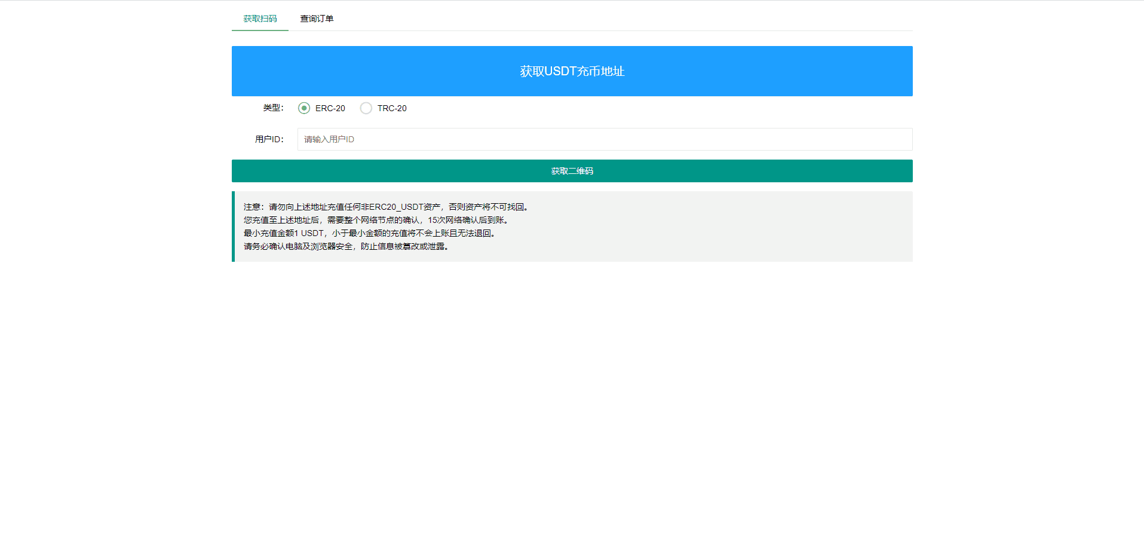
Task: Switch to the 获取扫码 tab
Action: pyautogui.click(x=260, y=19)
